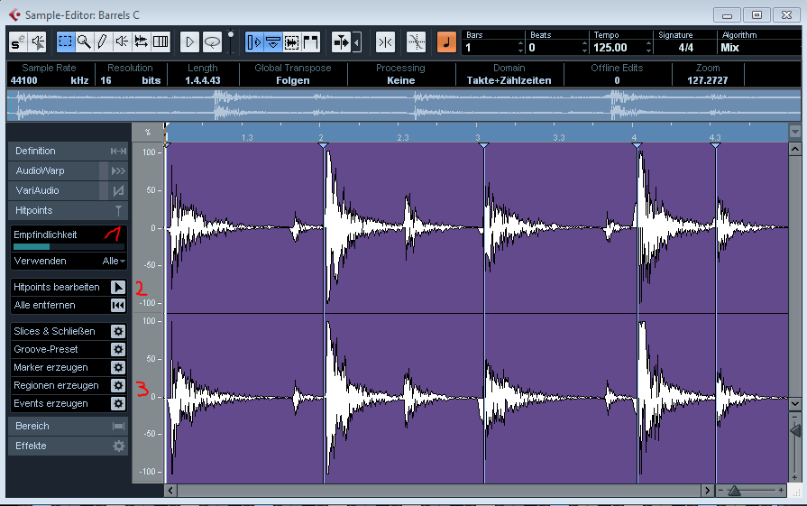This screenshot has width=807, height=506.
Task: Toggle the Show Regions brackets icon
Action: (x=311, y=42)
